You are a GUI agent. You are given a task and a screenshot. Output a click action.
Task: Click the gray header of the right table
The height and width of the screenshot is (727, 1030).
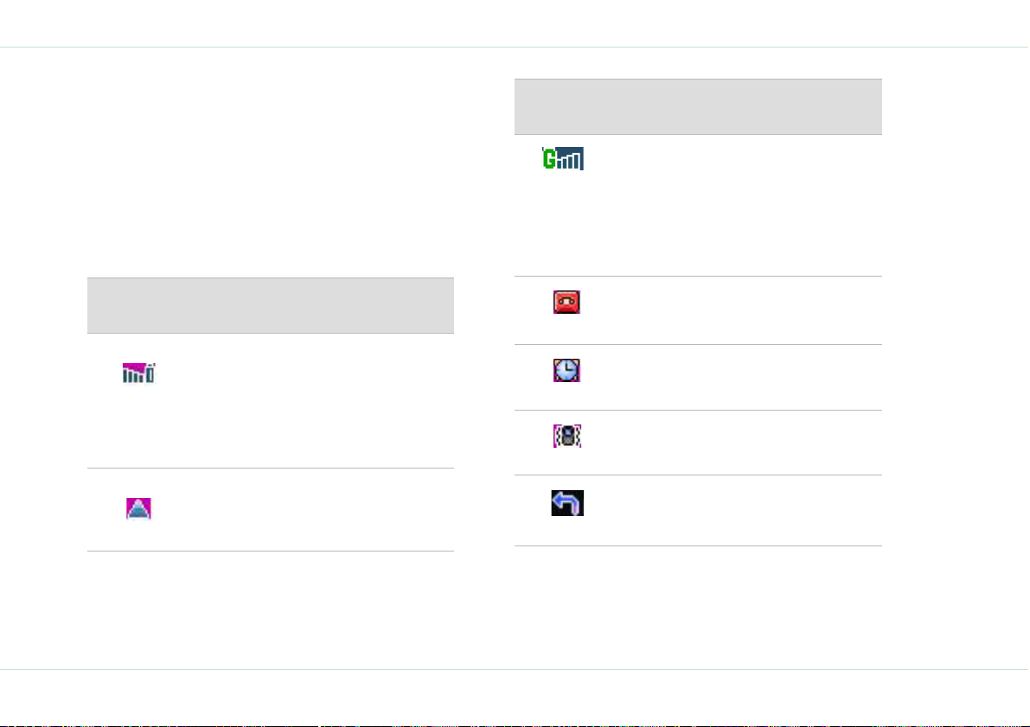tap(698, 106)
